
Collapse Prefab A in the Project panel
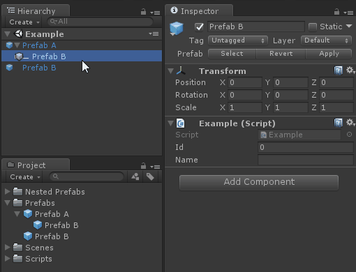[x=17, y=214]
